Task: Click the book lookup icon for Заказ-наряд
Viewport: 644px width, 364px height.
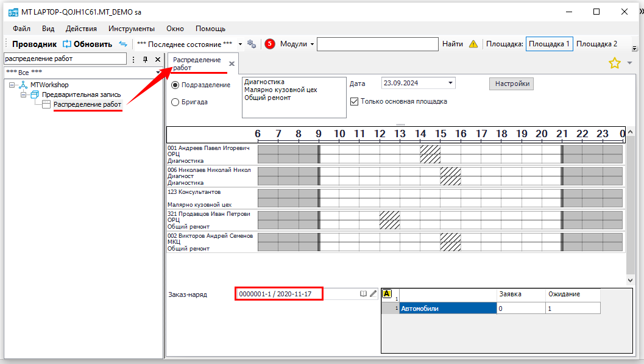Action: pyautogui.click(x=363, y=294)
